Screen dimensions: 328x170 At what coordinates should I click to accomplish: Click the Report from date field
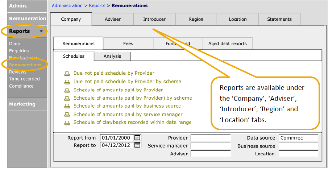pyautogui.click(x=117, y=138)
